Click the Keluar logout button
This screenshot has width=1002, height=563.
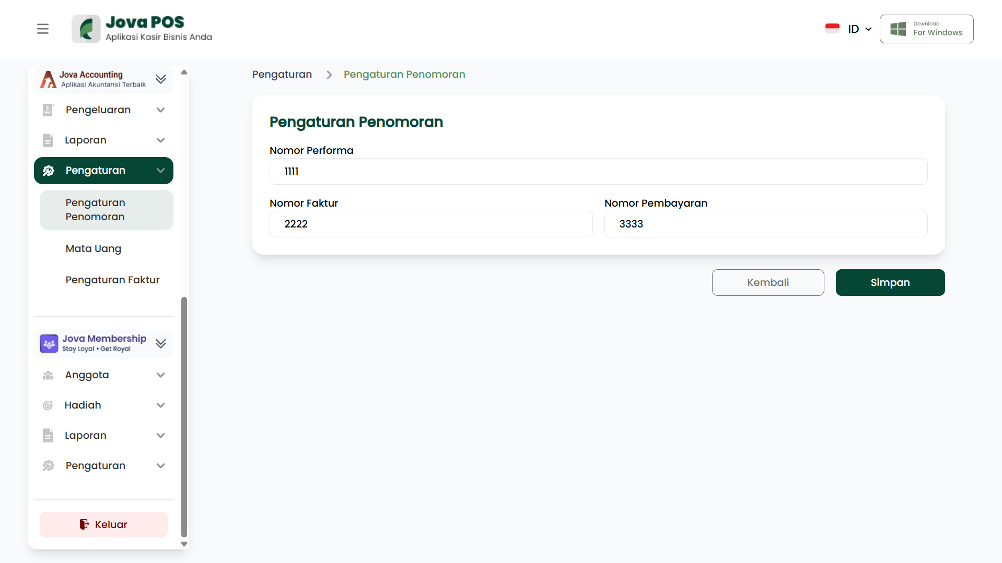(x=103, y=524)
